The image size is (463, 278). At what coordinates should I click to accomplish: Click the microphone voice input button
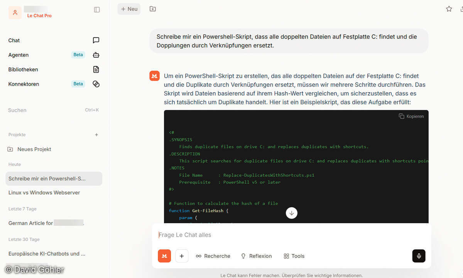point(419,256)
